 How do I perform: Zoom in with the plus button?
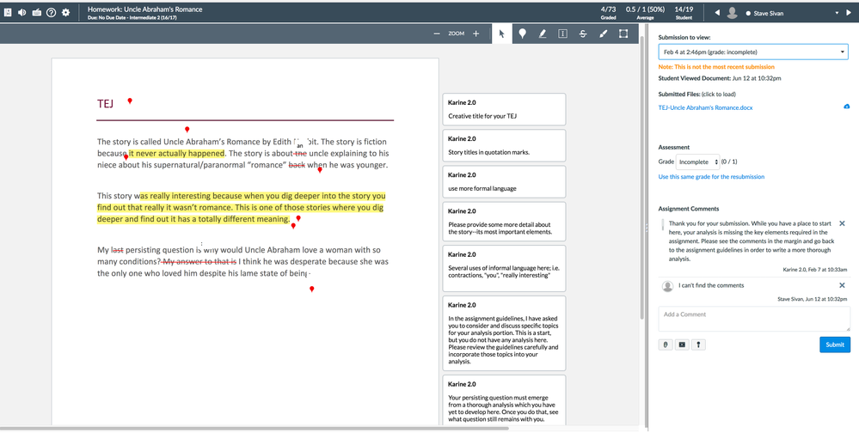[x=476, y=34]
